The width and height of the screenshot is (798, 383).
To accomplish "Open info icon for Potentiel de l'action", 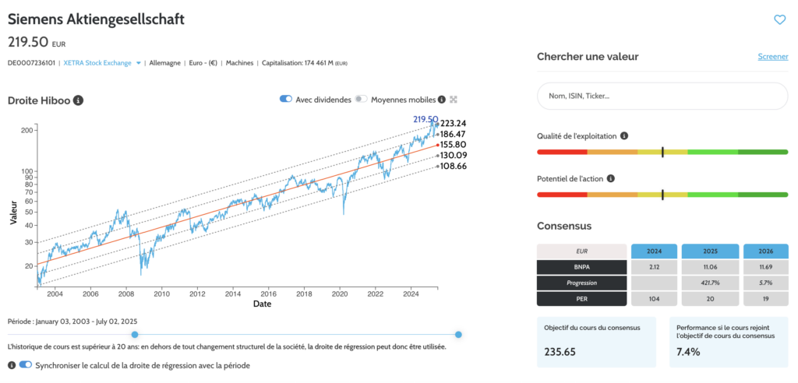I will [x=611, y=178].
